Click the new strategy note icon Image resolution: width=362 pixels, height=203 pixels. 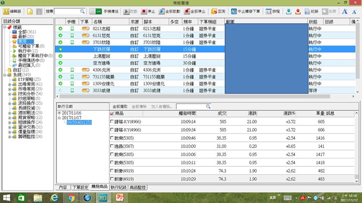coord(30,12)
